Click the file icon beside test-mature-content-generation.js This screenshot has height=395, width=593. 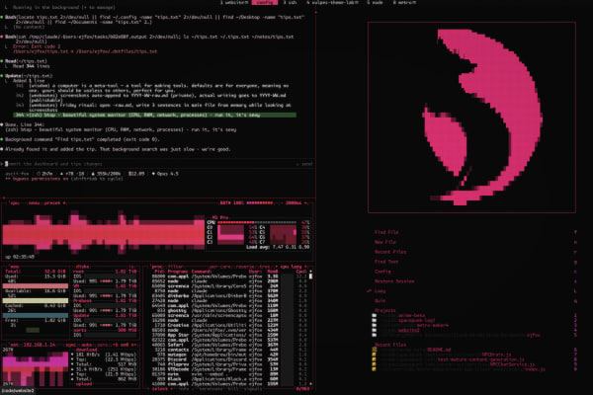(x=374, y=359)
